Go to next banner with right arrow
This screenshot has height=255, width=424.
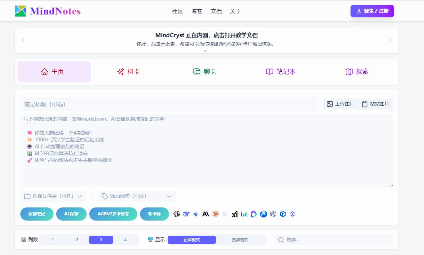[x=390, y=40]
